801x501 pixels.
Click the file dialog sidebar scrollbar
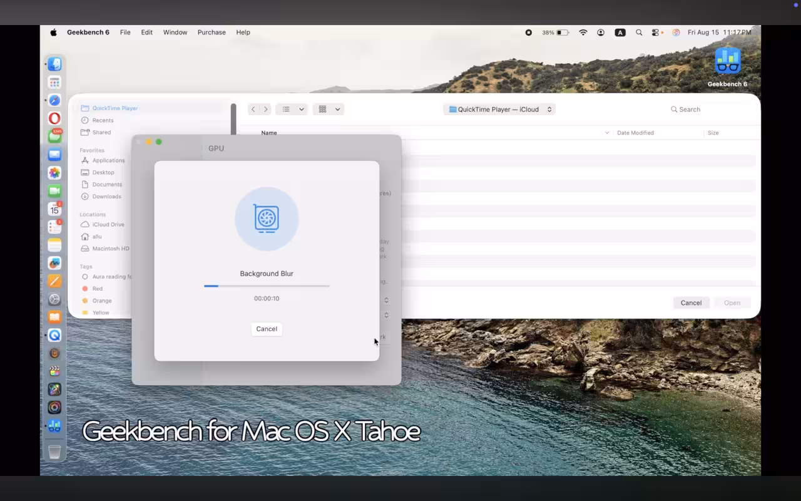(x=233, y=119)
